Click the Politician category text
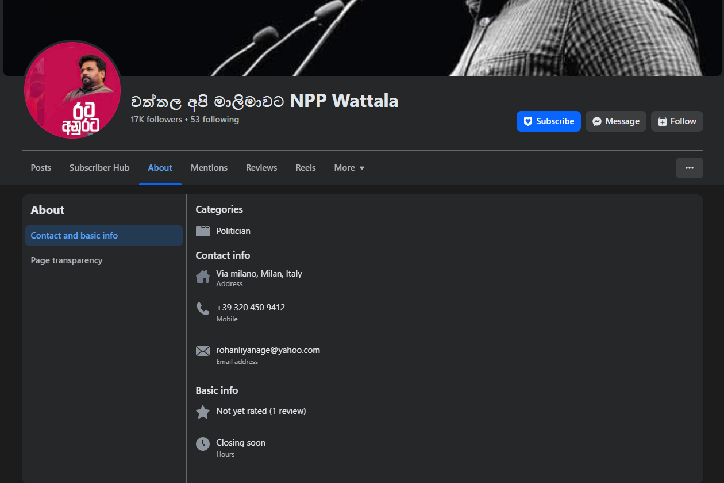This screenshot has height=483, width=724. pyautogui.click(x=233, y=231)
